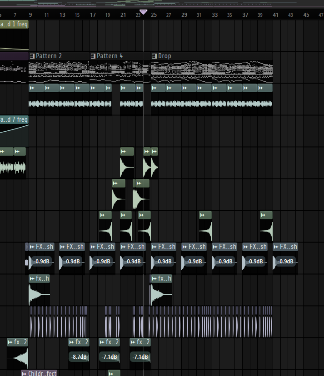Open the Drop pattern clip menu icon

(155, 56)
